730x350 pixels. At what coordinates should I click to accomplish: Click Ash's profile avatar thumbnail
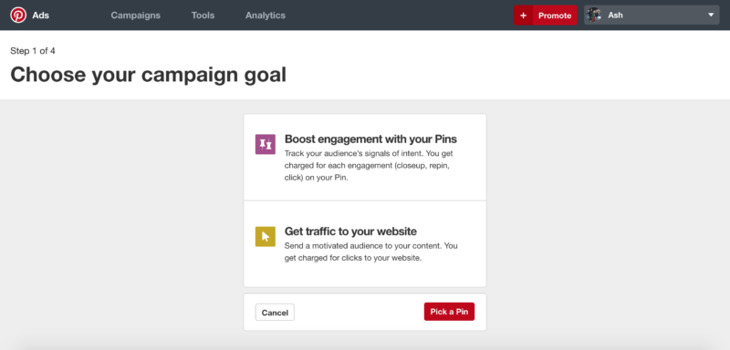click(594, 15)
